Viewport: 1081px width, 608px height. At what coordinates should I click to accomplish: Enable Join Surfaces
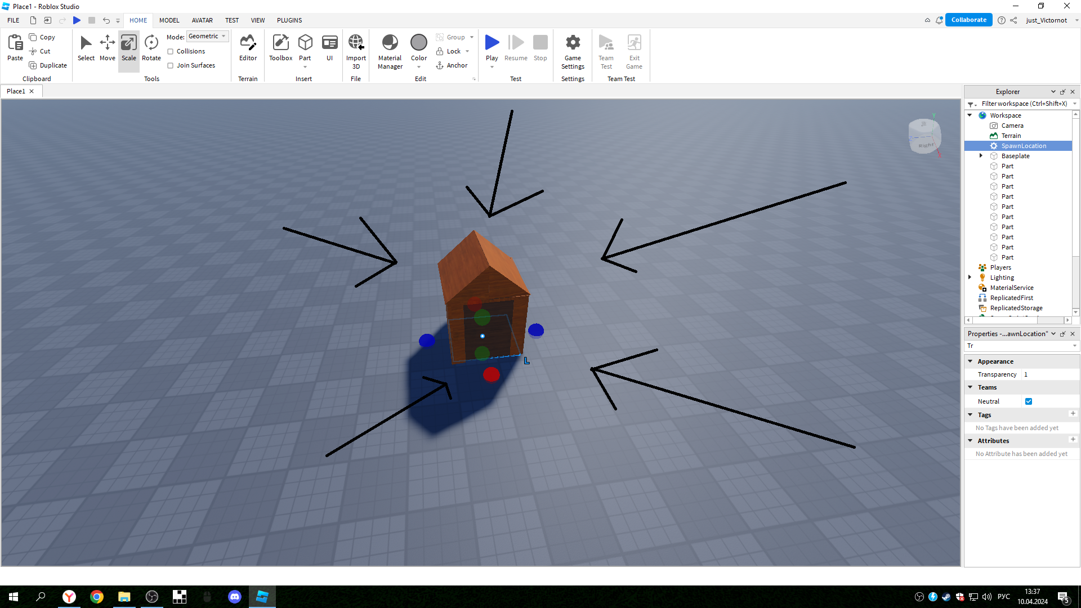point(171,65)
